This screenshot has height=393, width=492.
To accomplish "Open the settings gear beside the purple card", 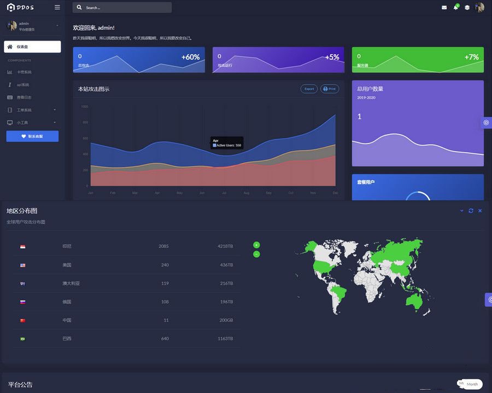I will point(486,123).
